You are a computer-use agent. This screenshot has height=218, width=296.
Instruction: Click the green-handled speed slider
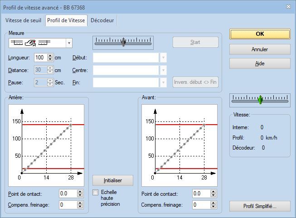point(260,99)
